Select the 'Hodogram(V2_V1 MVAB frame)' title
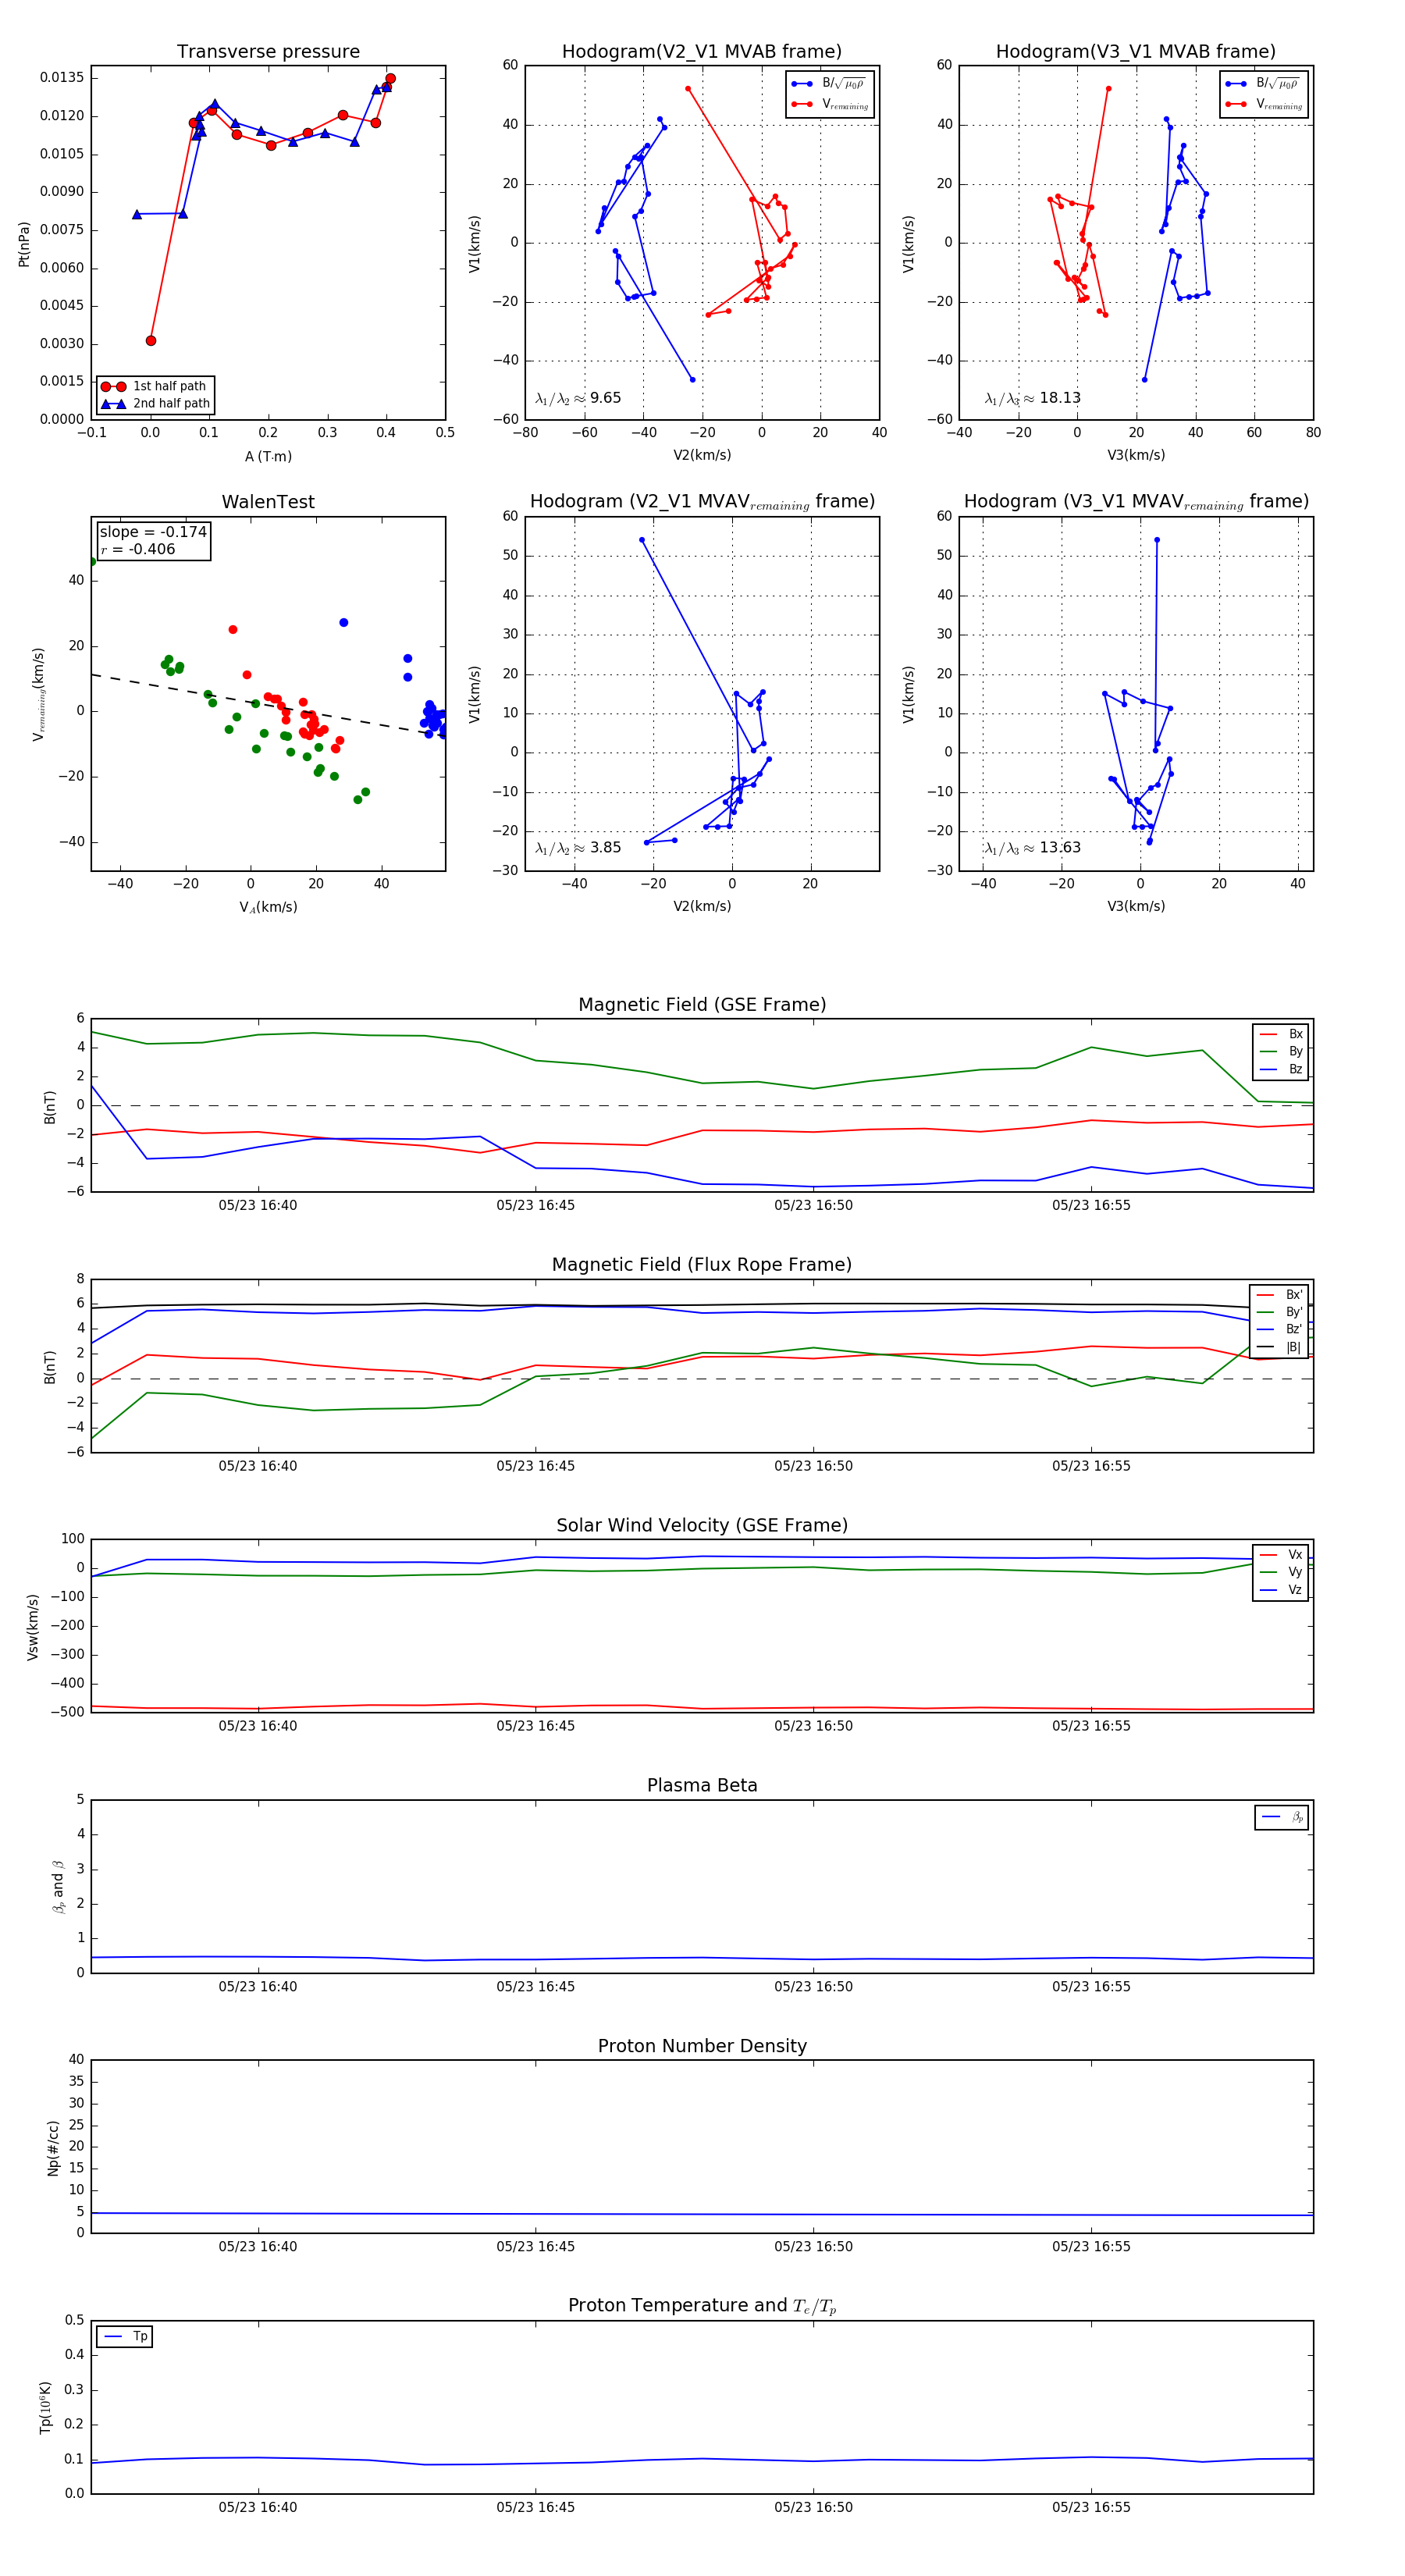Screen dimensions: 1405x2576 (x=702, y=52)
